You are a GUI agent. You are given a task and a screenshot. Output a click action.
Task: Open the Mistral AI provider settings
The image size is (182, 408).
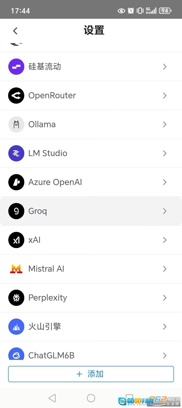click(91, 269)
